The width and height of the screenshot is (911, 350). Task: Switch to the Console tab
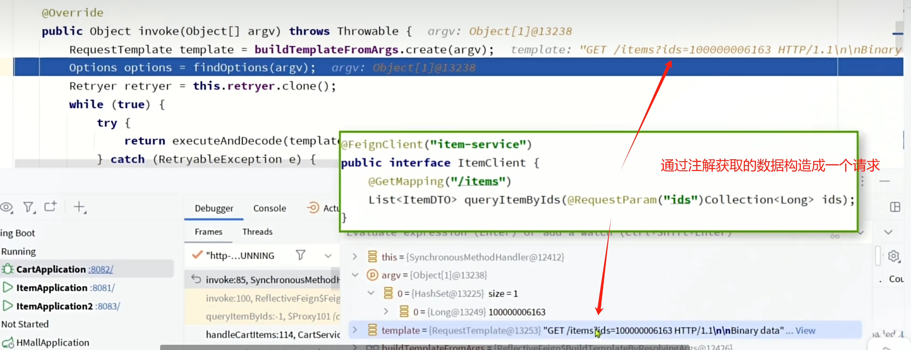click(x=269, y=208)
